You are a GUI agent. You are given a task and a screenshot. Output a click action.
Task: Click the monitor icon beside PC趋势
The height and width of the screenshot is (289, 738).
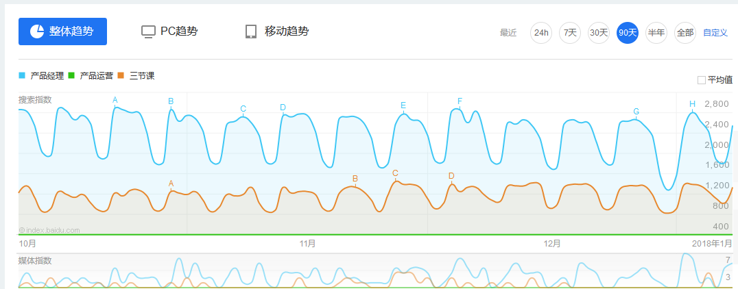tap(148, 32)
